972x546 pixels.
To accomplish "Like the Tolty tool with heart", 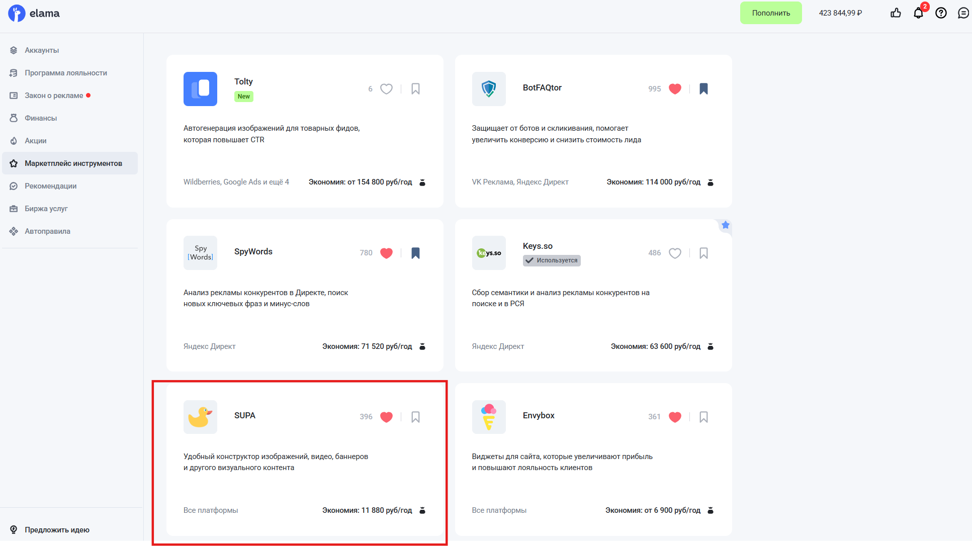I will [x=386, y=89].
